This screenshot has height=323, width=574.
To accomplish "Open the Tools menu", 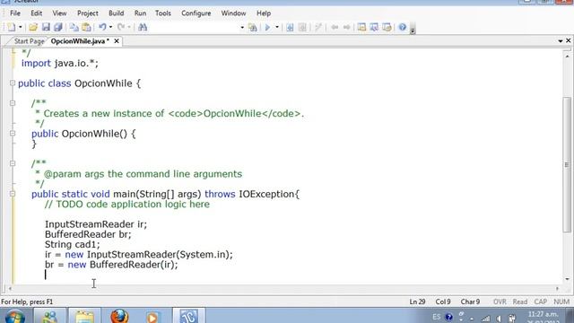I will tap(163, 13).
